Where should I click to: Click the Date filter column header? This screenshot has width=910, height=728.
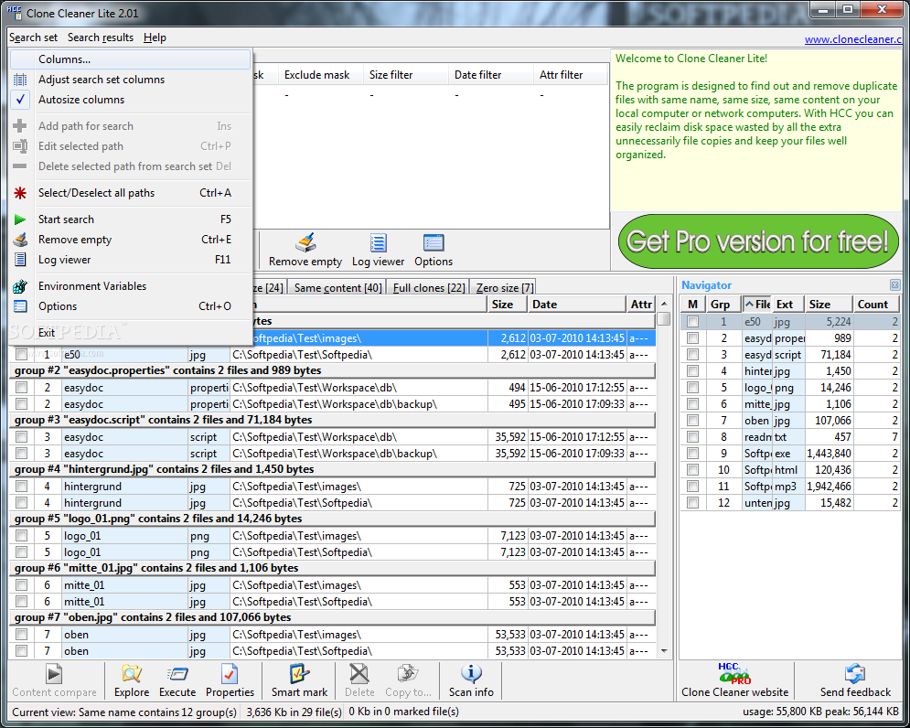click(x=490, y=75)
